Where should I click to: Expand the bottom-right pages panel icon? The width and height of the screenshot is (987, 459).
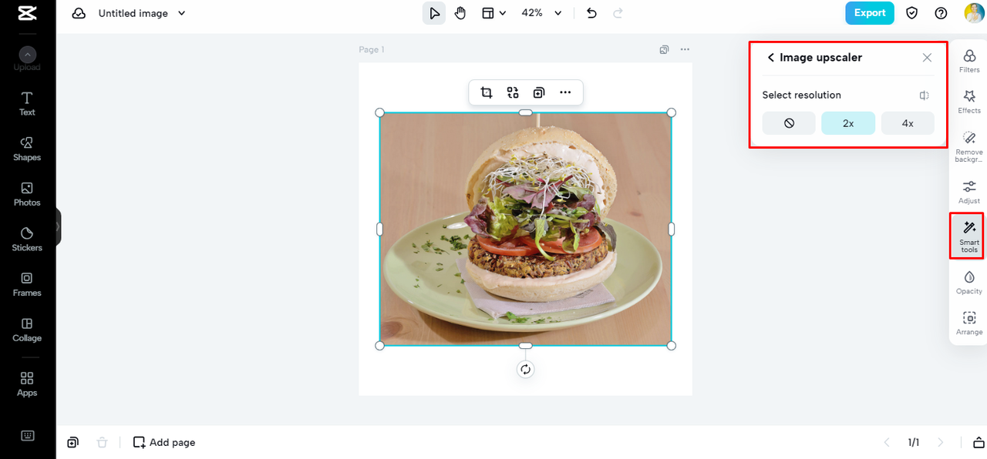click(x=979, y=442)
